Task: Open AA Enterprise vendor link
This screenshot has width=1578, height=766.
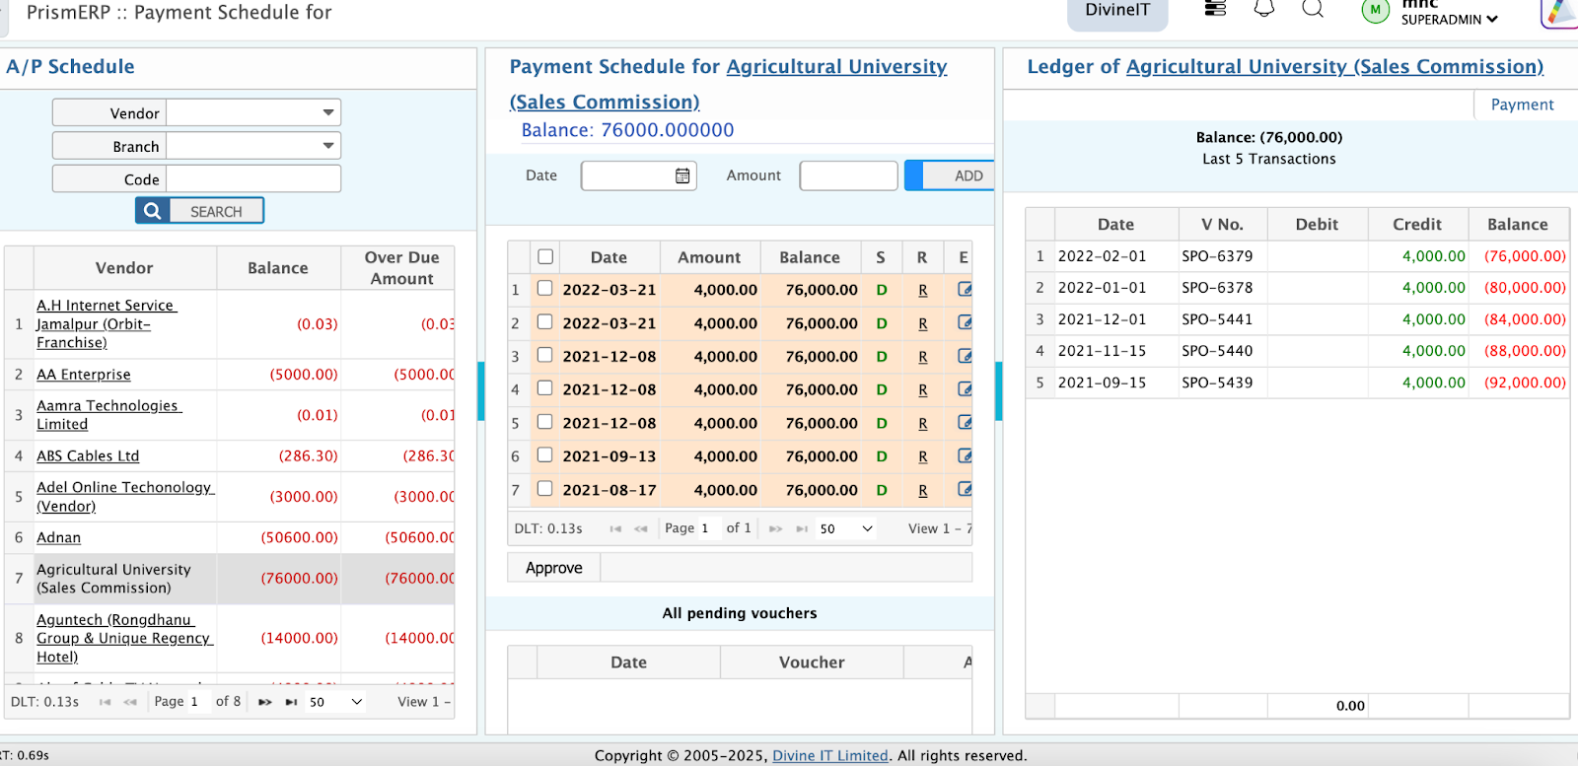Action: coord(84,375)
